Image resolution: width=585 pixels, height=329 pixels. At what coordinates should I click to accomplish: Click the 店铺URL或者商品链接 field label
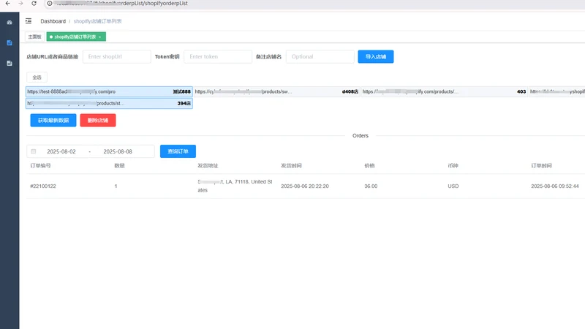pyautogui.click(x=52, y=57)
